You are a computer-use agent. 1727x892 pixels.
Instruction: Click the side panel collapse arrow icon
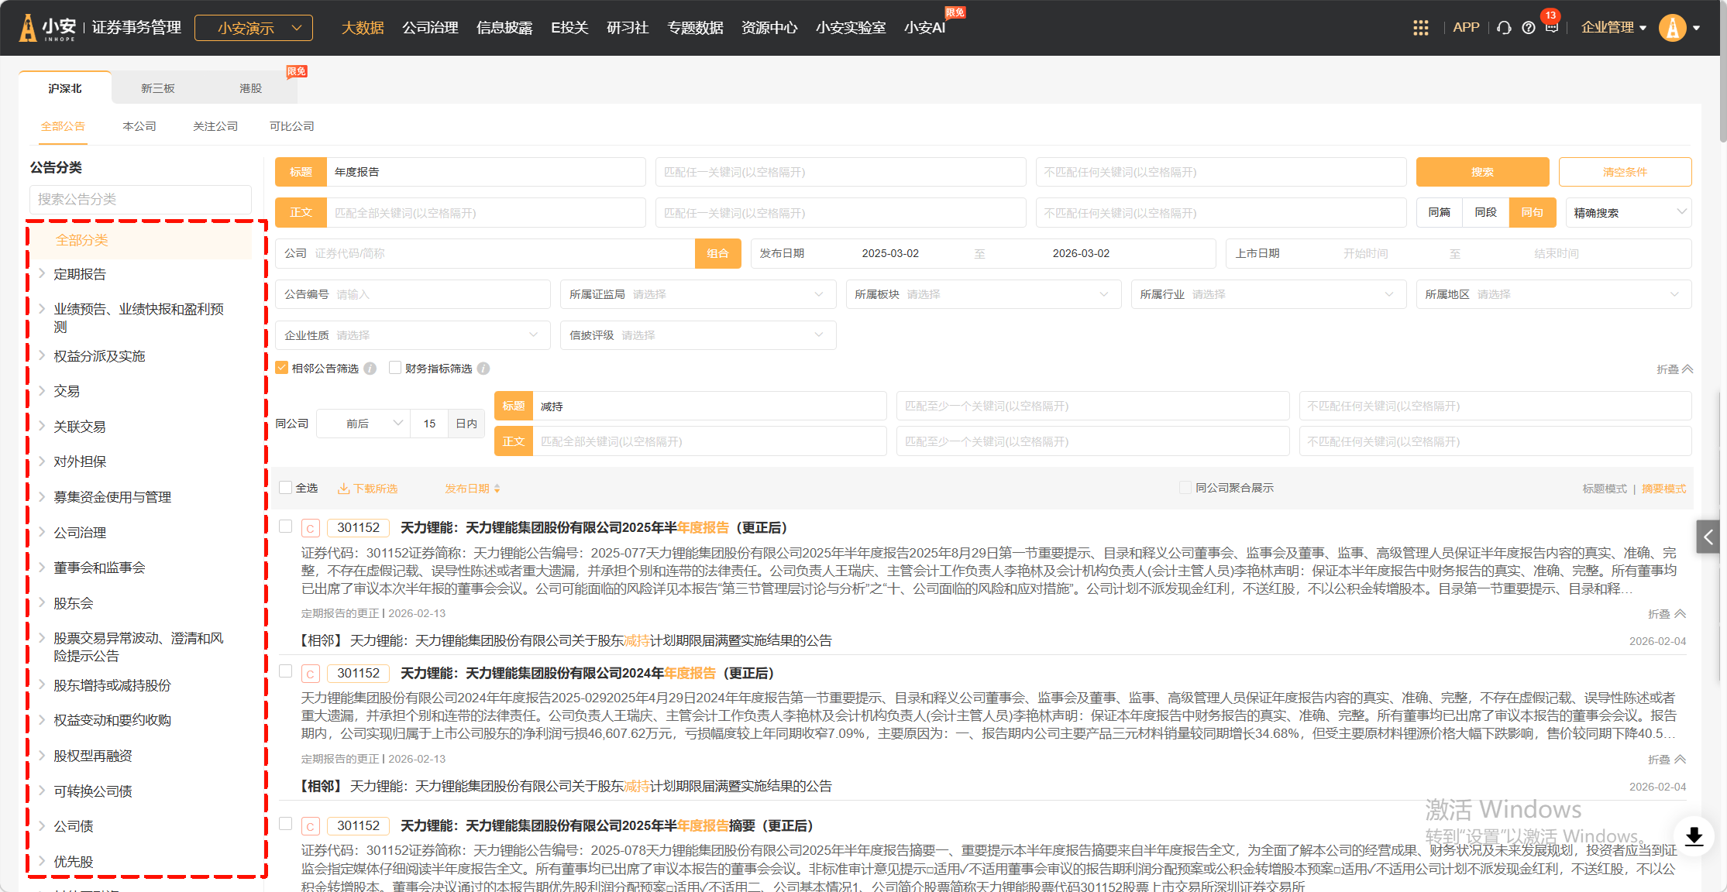pos(1708,537)
